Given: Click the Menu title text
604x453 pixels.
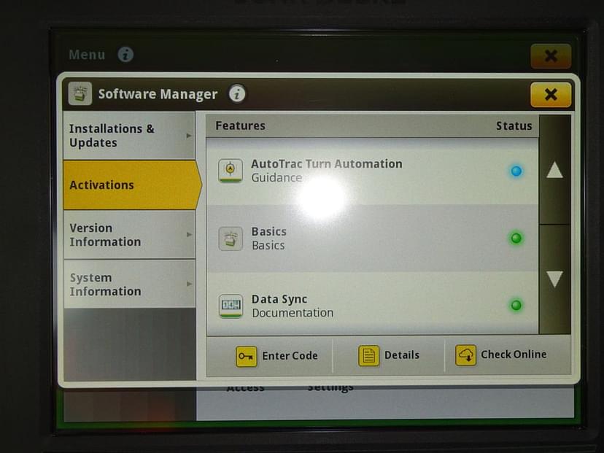Looking at the screenshot, I should [87, 55].
